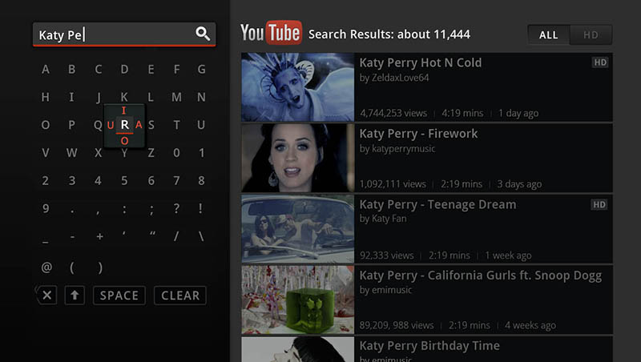Select the ALL results filter tab

point(548,35)
